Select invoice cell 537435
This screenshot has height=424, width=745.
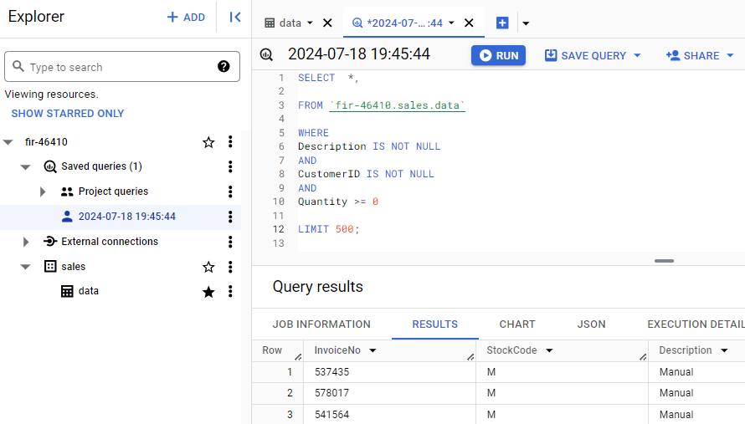331,372
